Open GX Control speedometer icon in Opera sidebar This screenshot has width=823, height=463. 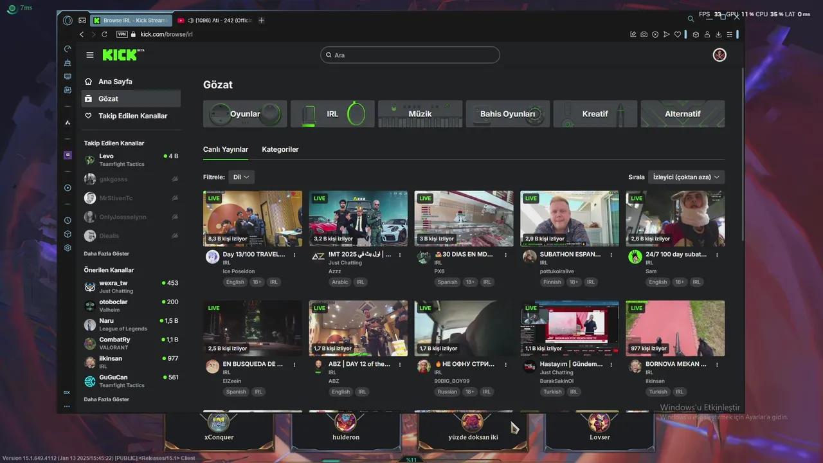(68, 49)
